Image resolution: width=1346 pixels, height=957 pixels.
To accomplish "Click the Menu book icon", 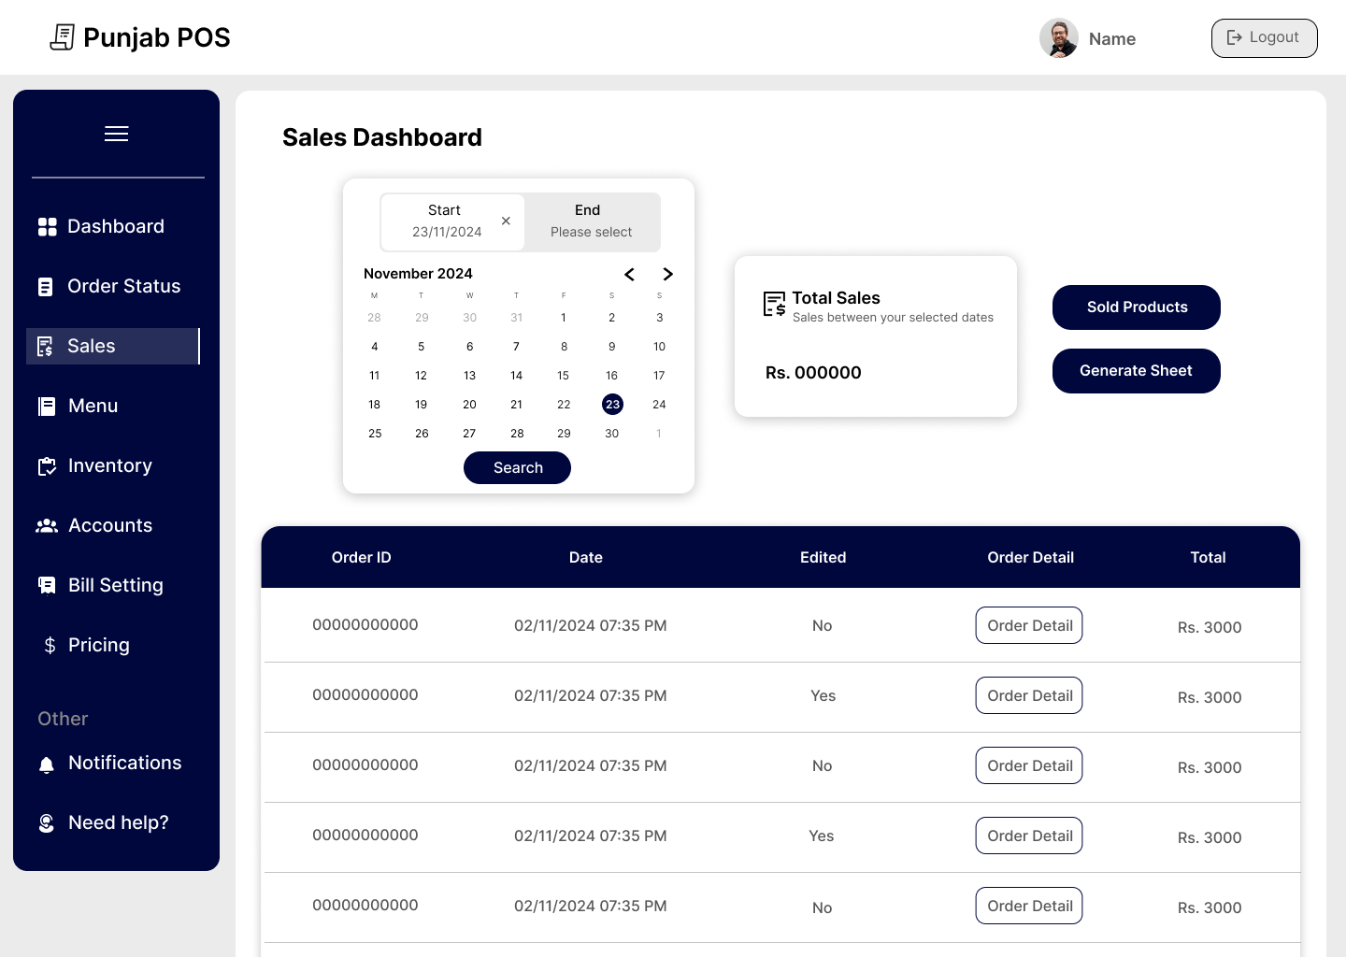I will coord(46,407).
